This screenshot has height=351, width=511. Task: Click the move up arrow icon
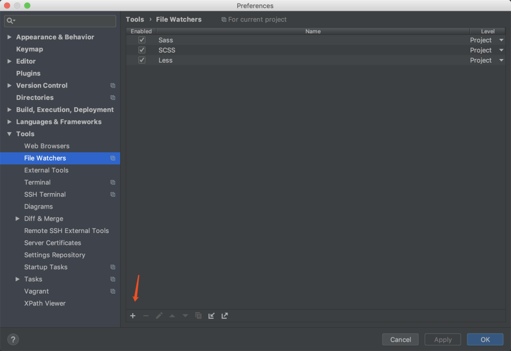pos(172,316)
